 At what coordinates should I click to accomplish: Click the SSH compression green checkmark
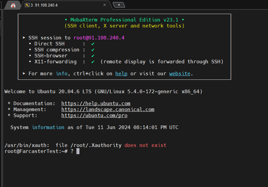point(93,50)
